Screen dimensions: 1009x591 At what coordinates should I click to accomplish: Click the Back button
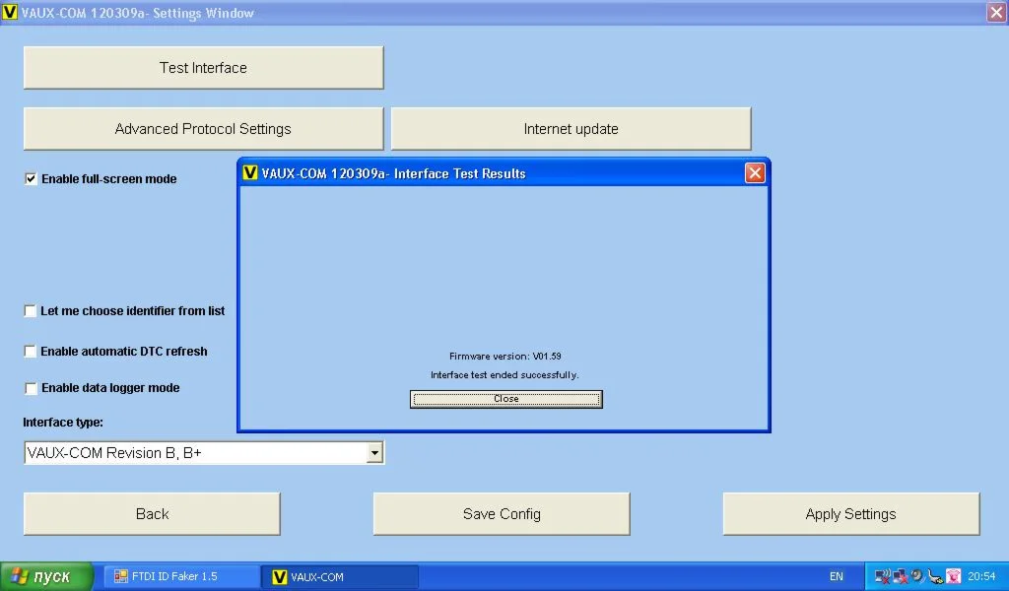152,514
